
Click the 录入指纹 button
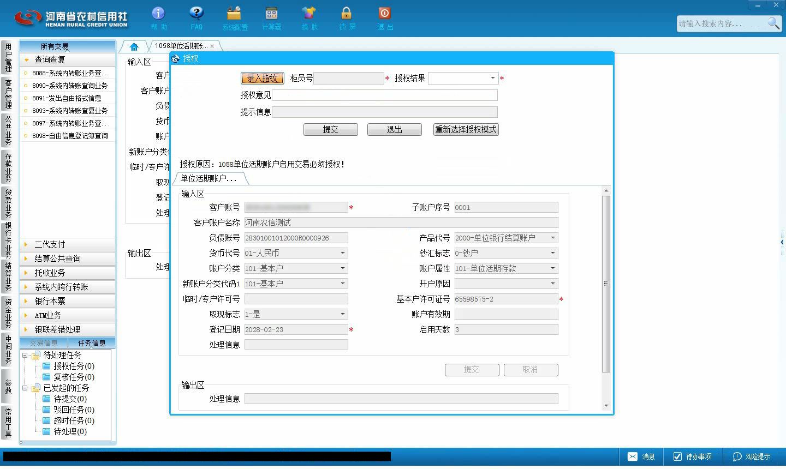click(x=263, y=78)
